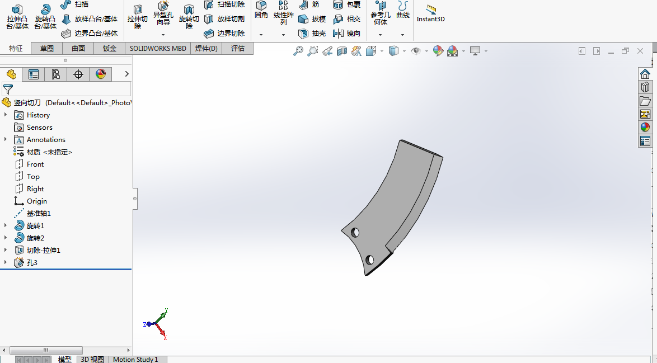
Task: Select the Fillet (圆角) tool
Action: tap(261, 10)
